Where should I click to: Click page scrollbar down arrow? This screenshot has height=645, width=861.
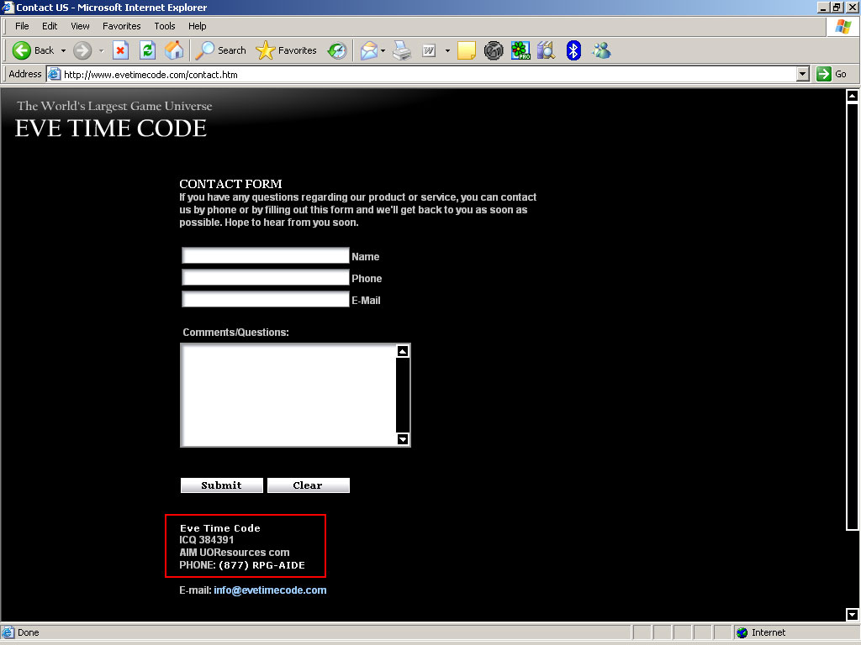coord(853,614)
